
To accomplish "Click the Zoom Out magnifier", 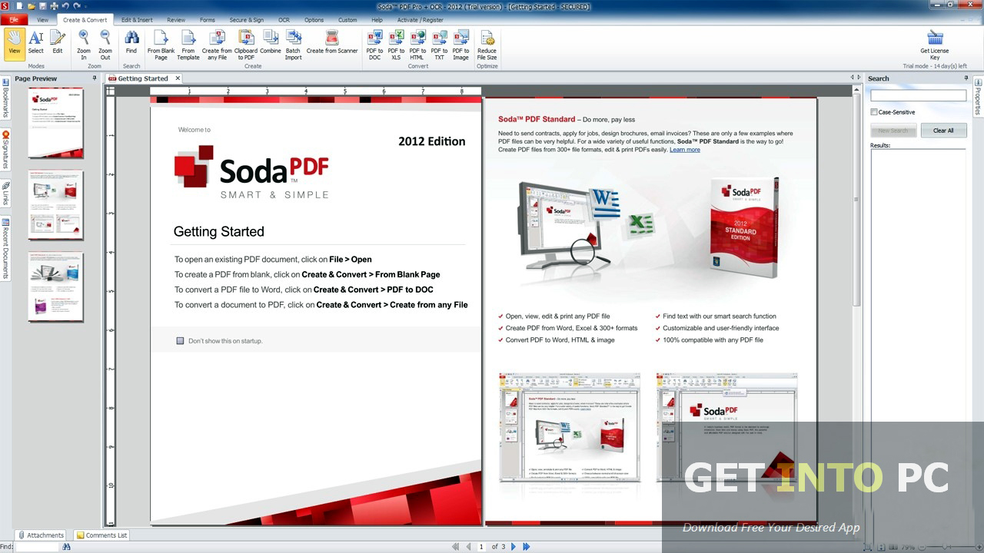I will [105, 45].
